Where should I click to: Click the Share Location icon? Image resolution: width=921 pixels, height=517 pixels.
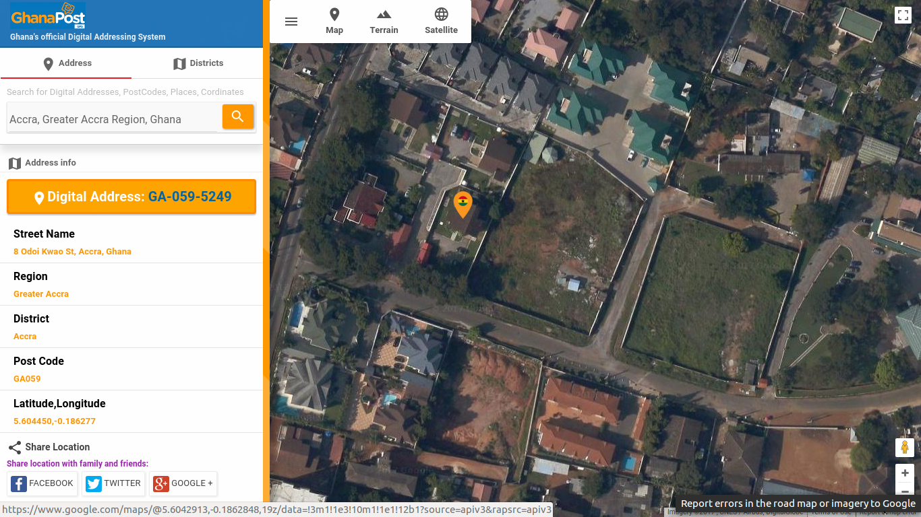click(15, 448)
